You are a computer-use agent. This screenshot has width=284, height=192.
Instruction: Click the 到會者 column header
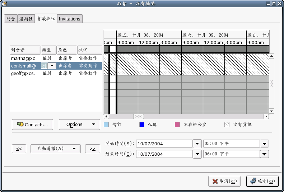(25, 50)
